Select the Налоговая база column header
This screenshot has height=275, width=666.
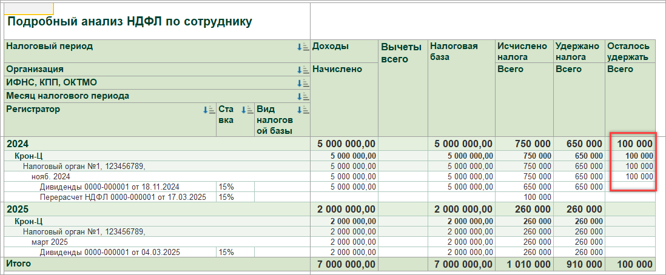pos(454,51)
